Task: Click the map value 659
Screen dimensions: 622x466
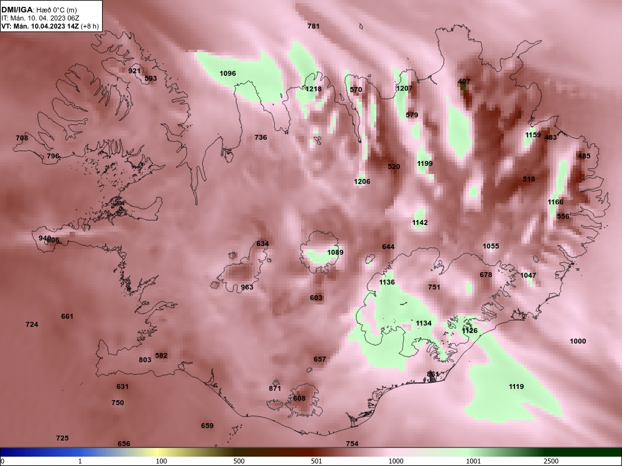Action: click(207, 426)
